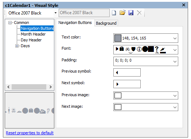Click the New style document icon
This screenshot has width=191, height=139.
(x=114, y=13)
